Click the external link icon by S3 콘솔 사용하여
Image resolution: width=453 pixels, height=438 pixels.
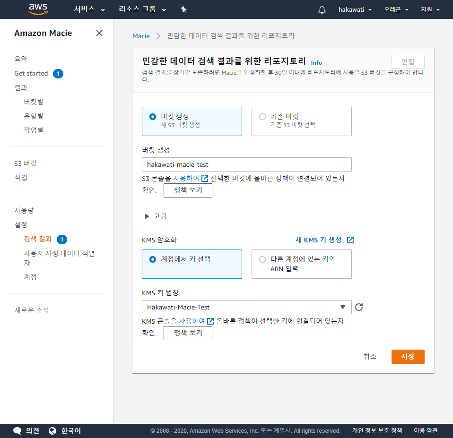[205, 179]
